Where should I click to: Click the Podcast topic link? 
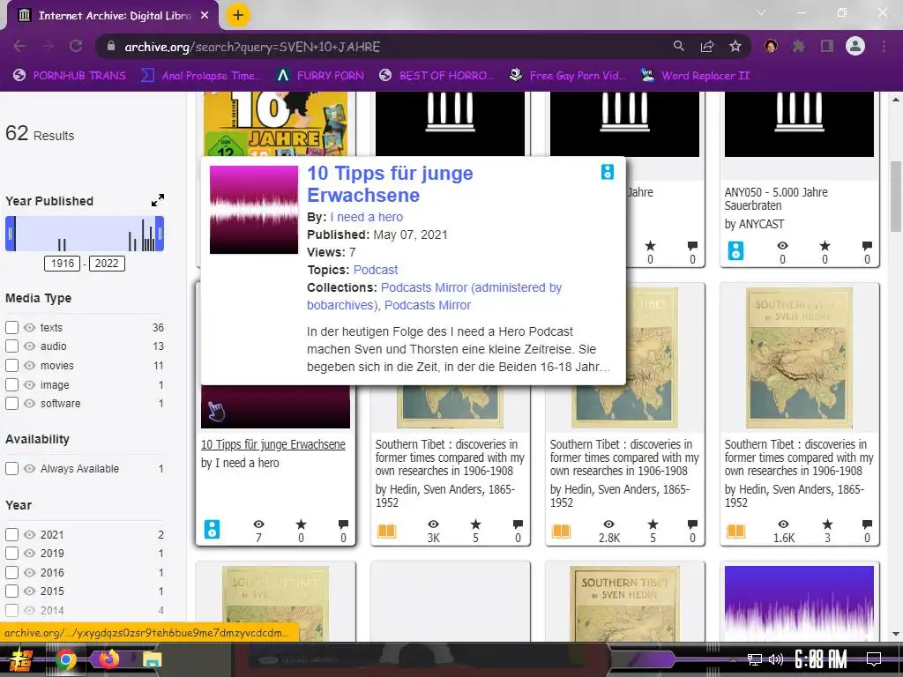[376, 270]
